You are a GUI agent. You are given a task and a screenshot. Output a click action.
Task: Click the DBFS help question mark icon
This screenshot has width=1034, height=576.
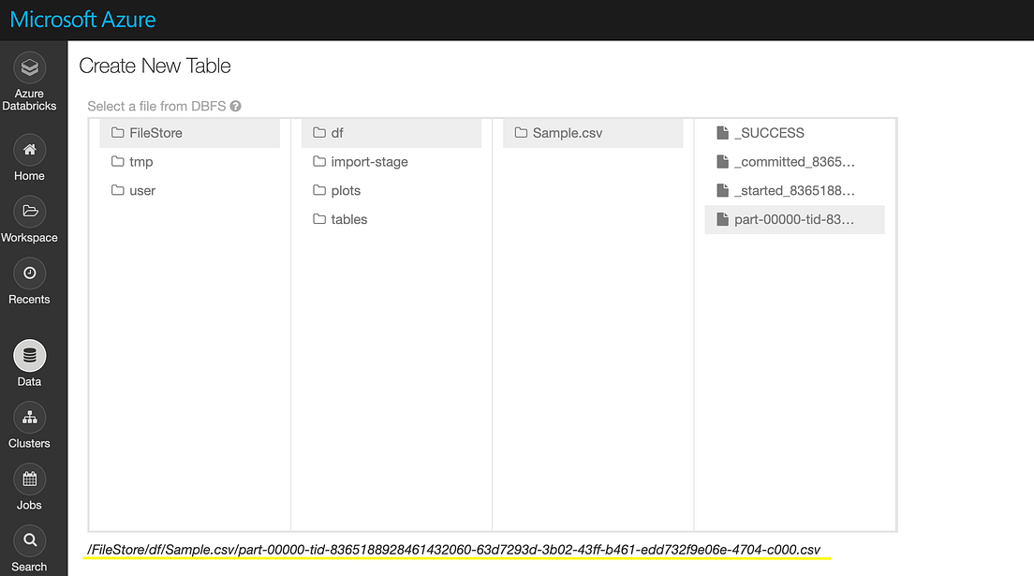coord(237,106)
